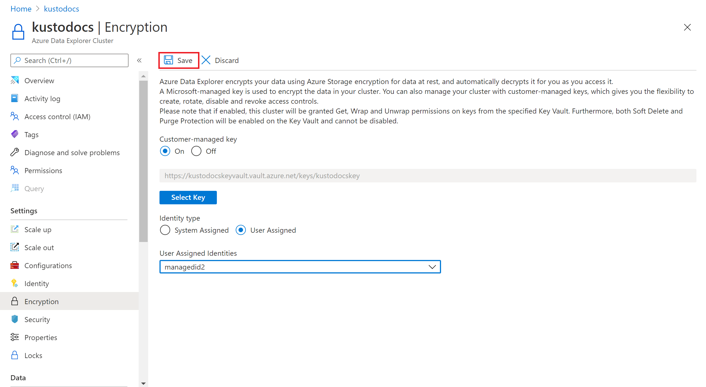Click the Key Vault URL input field
This screenshot has height=387, width=706.
(428, 175)
